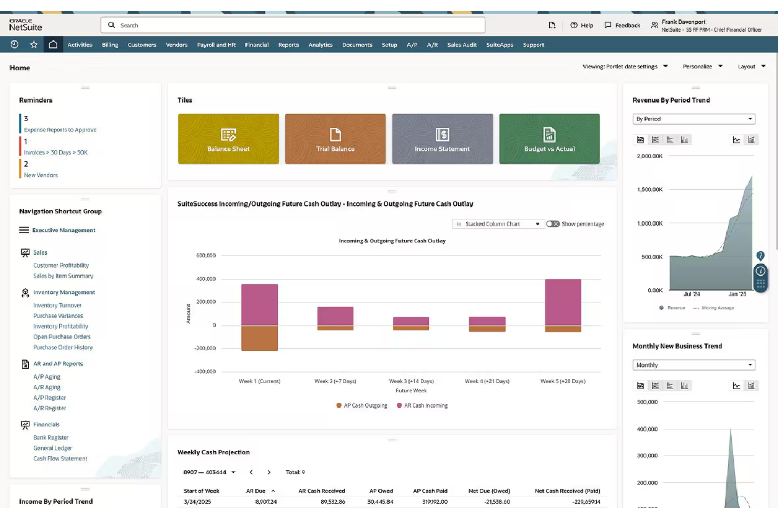Open the favorites star shortcut menu
The width and height of the screenshot is (778, 519).
[x=33, y=45]
